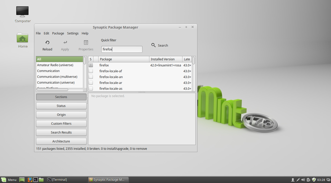Launch Firefox from the panel launcher
The height and width of the screenshot is (183, 331).
[30, 180]
